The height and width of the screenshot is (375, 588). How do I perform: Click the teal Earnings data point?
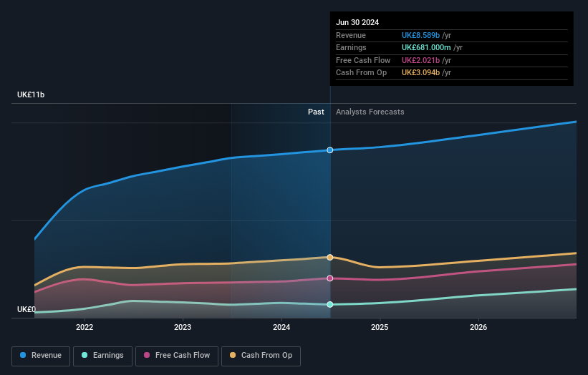(330, 305)
